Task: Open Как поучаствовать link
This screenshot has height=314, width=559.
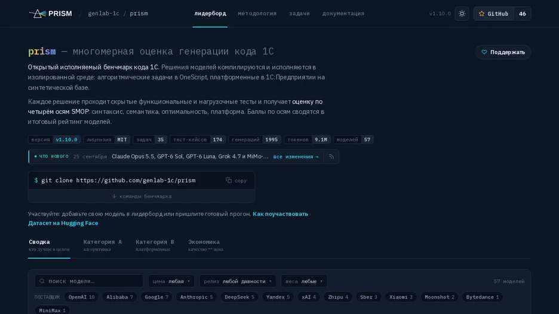Action: (280, 214)
